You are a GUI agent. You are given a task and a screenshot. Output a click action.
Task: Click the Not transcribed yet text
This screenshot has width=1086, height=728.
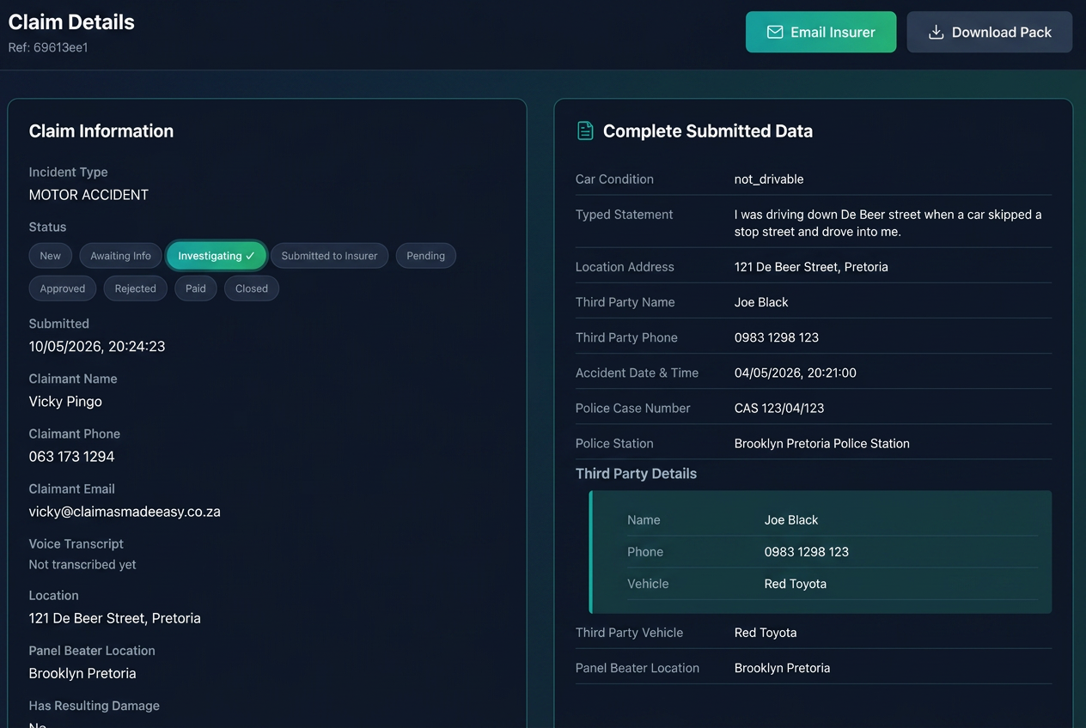click(82, 565)
